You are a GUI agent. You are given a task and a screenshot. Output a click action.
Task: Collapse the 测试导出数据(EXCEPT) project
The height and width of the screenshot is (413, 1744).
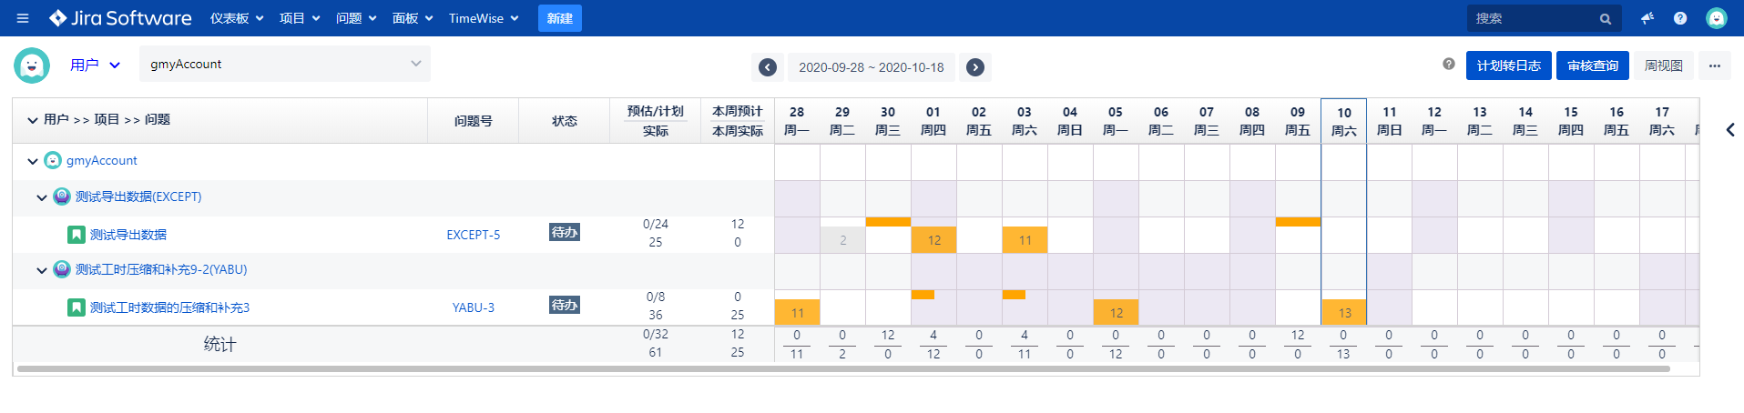42,197
